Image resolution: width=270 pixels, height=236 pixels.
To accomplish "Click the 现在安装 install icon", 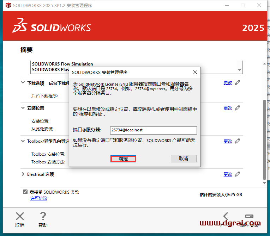I will coord(249,216).
